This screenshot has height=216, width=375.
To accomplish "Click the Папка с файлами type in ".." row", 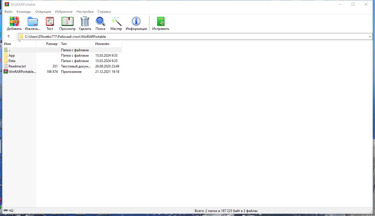I will click(x=75, y=50).
